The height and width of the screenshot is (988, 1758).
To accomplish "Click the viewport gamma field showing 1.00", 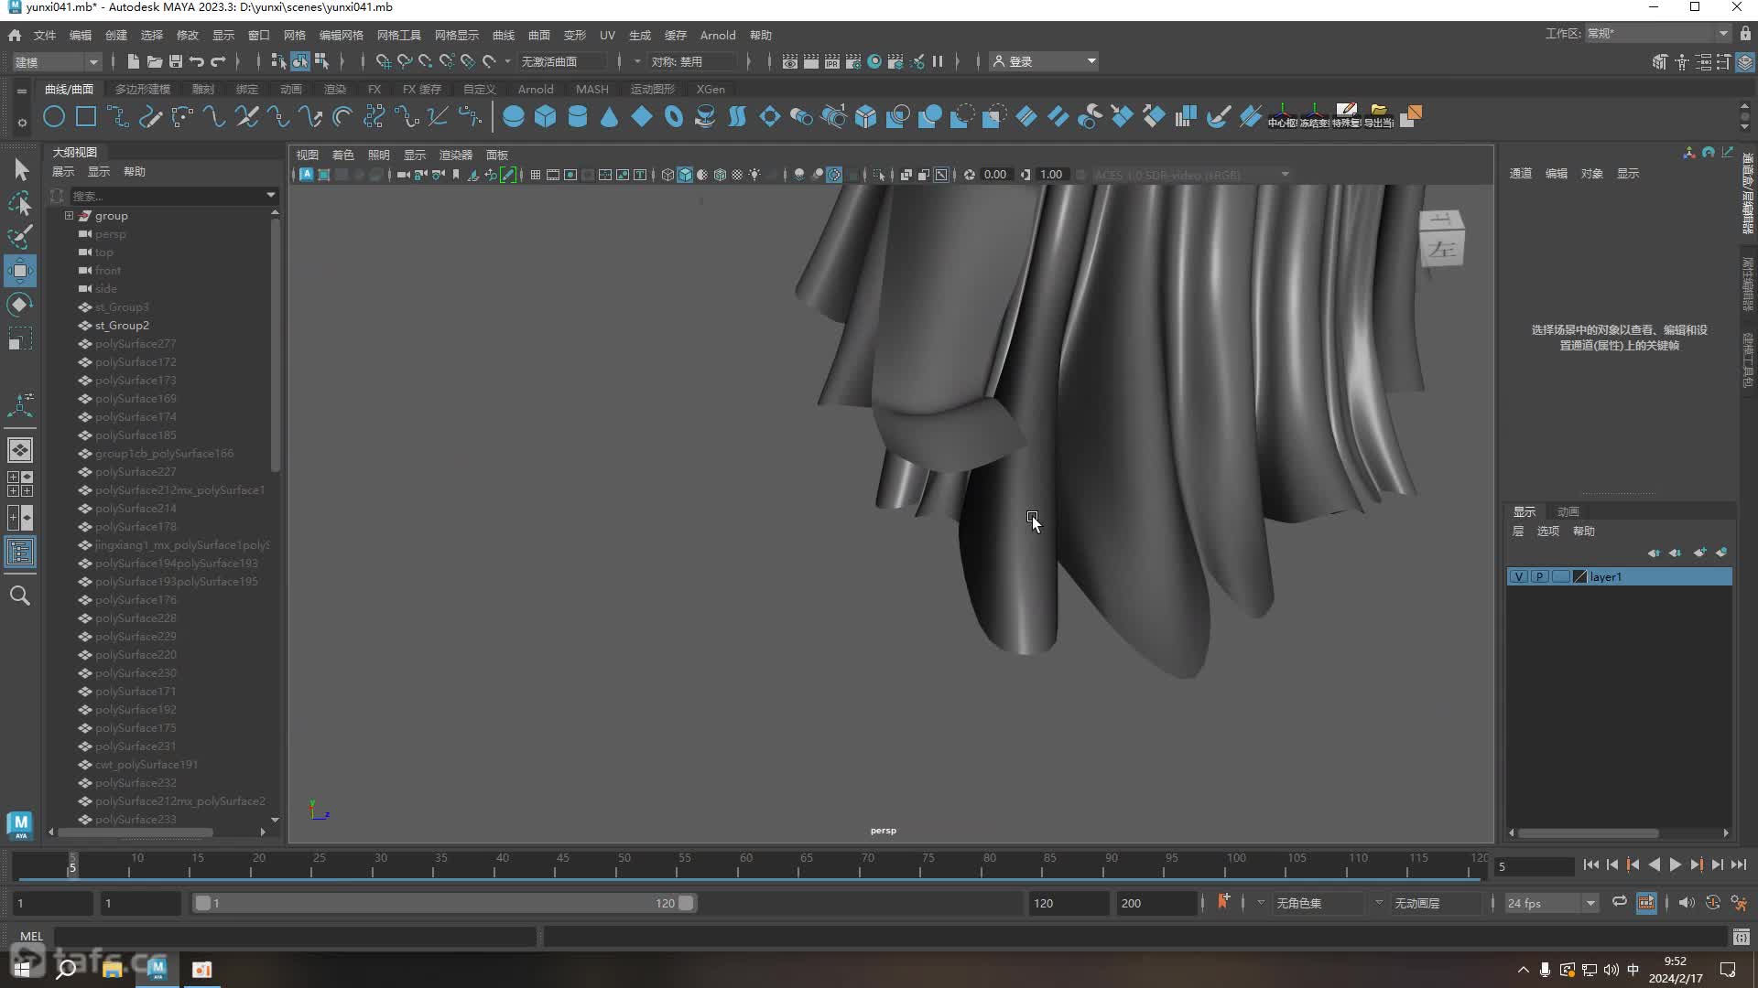I will [1050, 175].
